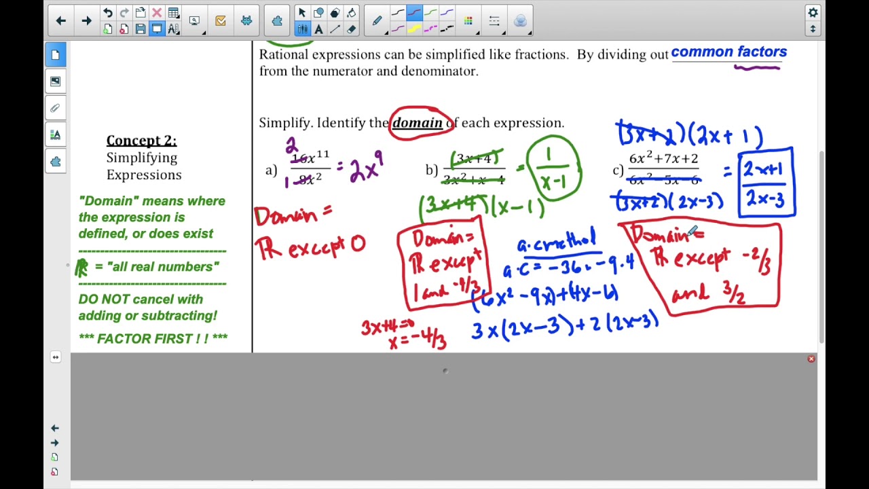Pick the solid magenta pen style
Image resolution: width=869 pixels, height=489 pixels.
pyautogui.click(x=398, y=29)
